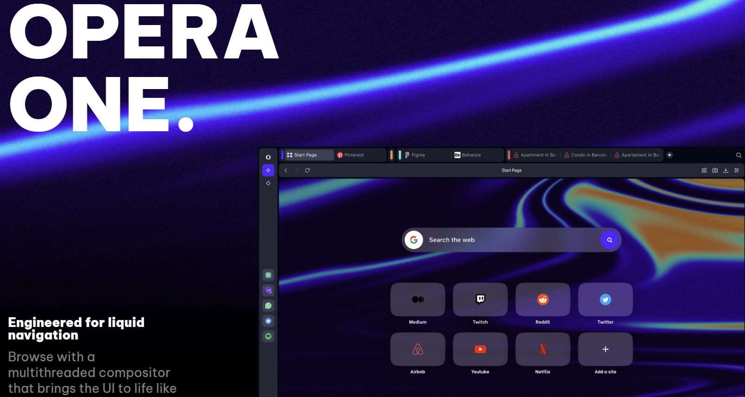This screenshot has width=745, height=397.
Task: Reload the page
Action: (307, 170)
